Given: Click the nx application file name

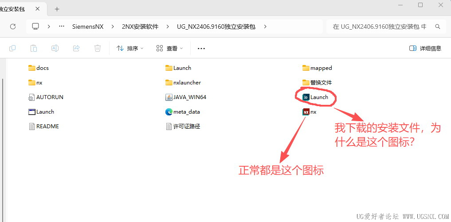Looking at the screenshot, I should point(314,112).
